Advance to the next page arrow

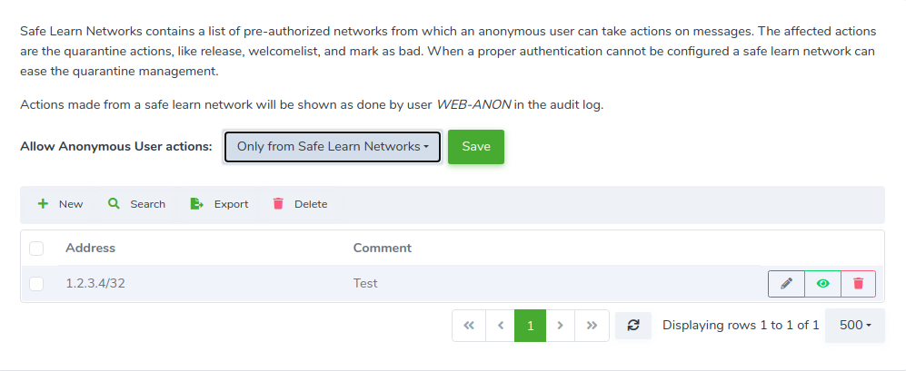coord(561,326)
